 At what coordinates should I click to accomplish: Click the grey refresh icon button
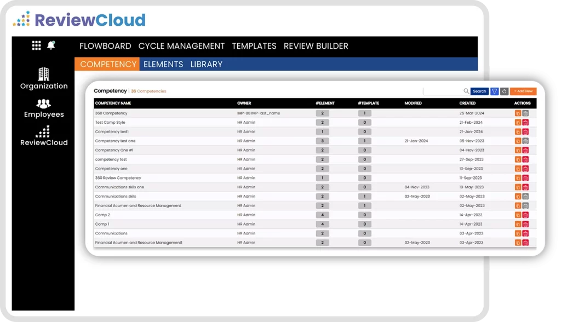coord(504,91)
